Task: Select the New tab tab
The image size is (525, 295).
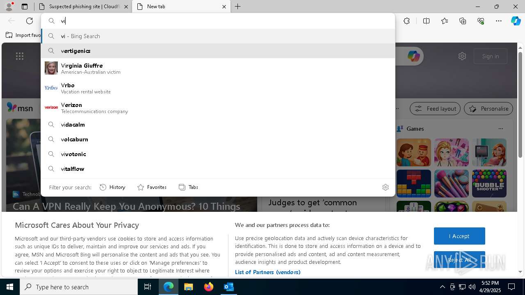Action: 182,7
